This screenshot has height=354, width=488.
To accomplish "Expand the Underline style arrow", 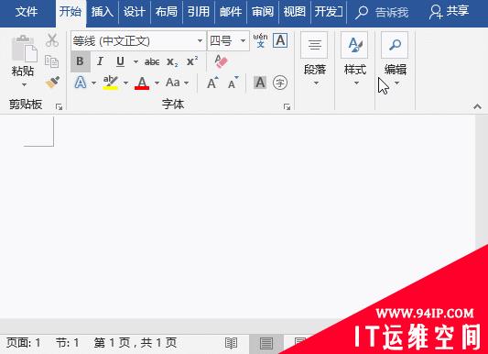I will (136, 61).
